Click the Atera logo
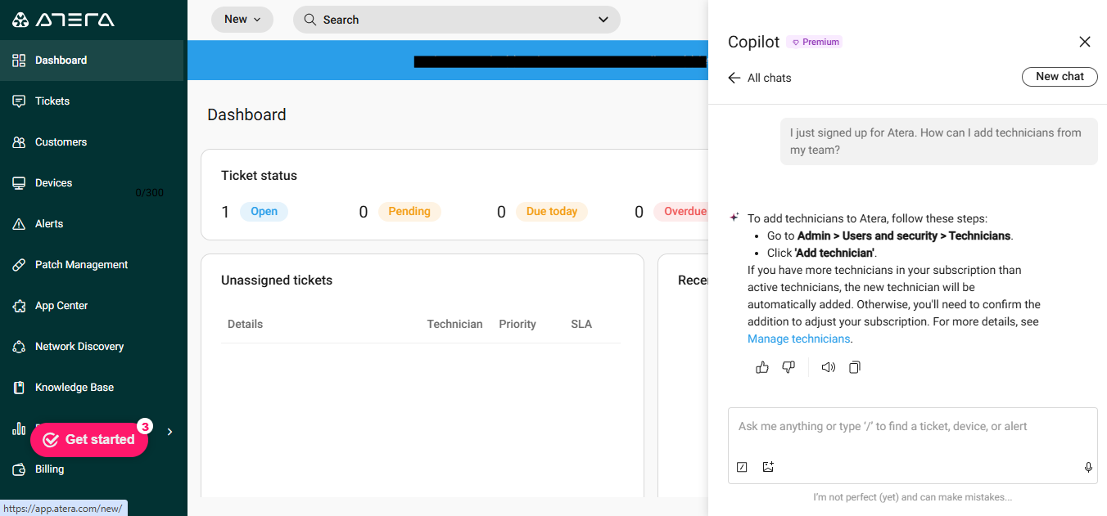The image size is (1107, 516). [63, 20]
